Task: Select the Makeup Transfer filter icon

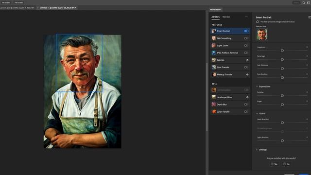Action: coord(214,74)
